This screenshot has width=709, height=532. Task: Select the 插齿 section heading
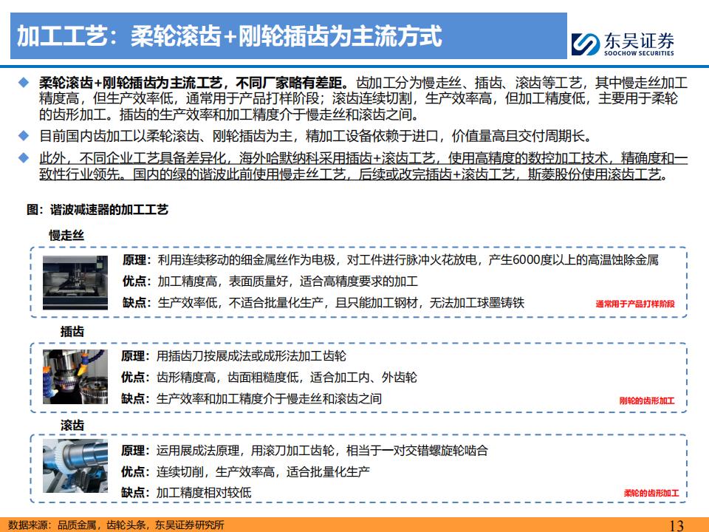point(72,332)
